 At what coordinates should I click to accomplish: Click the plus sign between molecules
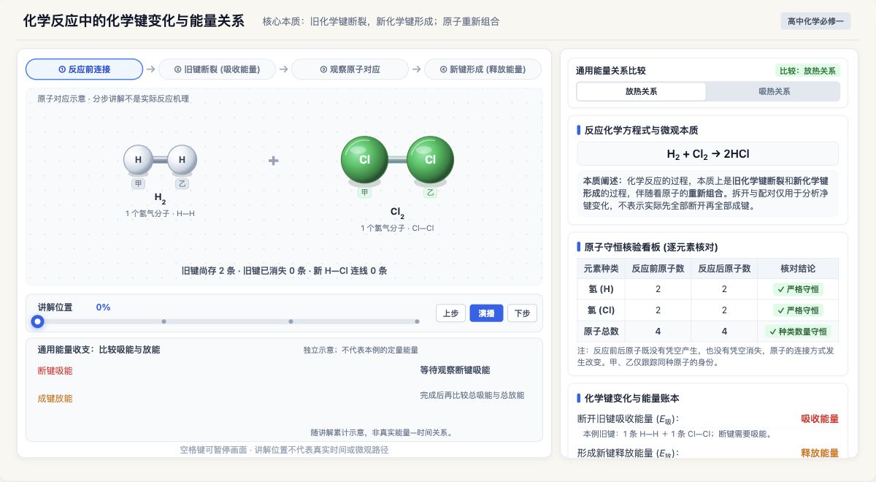(x=273, y=161)
